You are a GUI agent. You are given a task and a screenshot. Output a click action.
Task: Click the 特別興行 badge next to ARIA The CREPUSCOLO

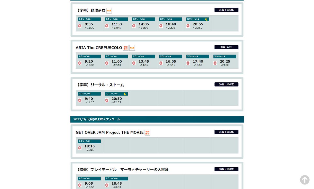[126, 48]
